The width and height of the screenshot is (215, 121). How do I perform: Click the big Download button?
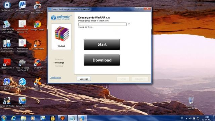point(102,60)
